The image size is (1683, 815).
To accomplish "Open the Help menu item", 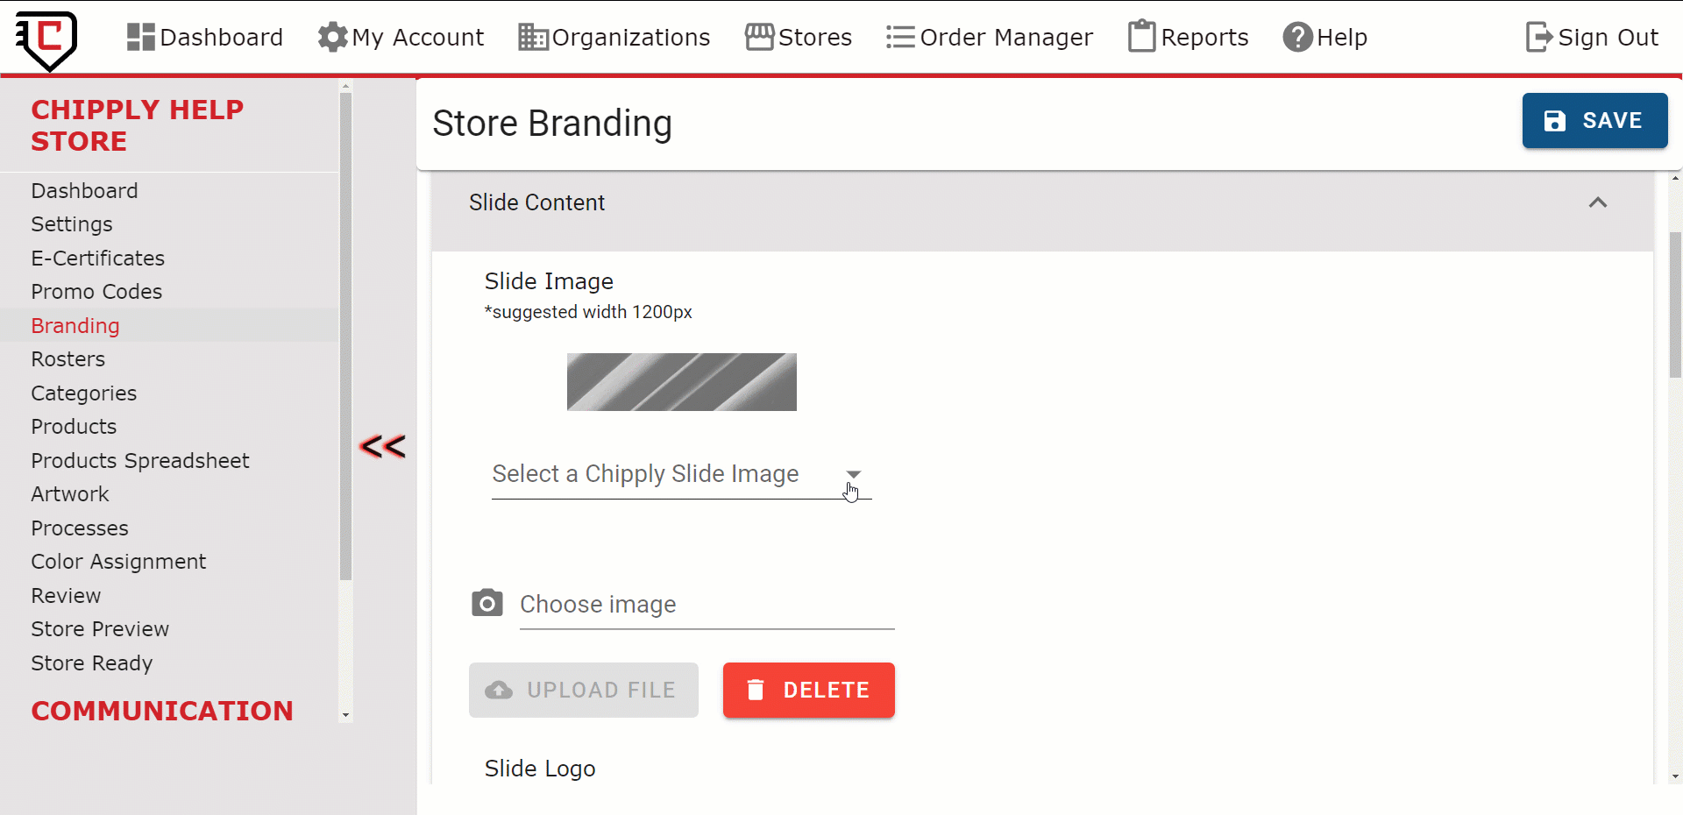I will coord(1325,37).
